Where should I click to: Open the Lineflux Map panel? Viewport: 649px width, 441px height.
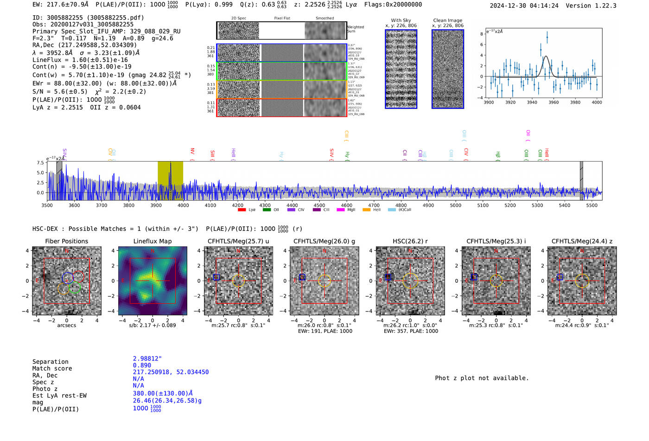click(153, 281)
